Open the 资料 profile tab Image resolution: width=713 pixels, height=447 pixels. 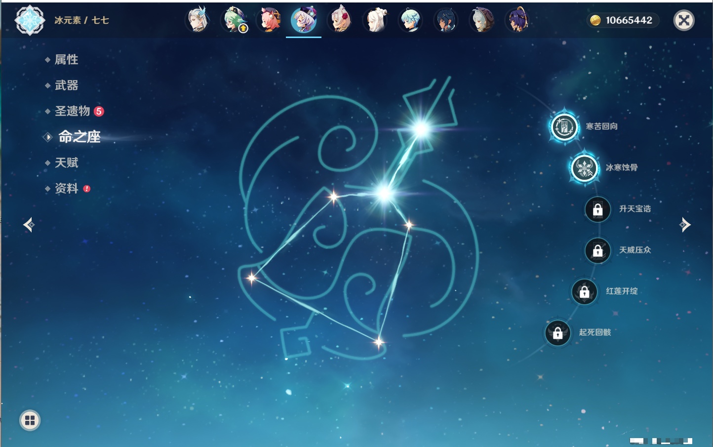tap(66, 188)
